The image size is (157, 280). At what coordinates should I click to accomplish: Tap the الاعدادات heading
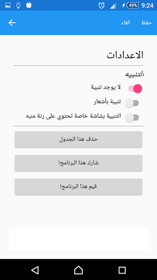point(125,55)
